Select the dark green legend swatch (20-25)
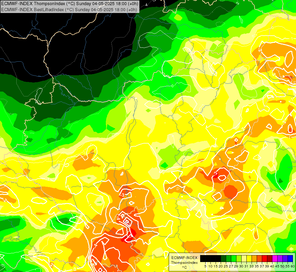 tap(223, 258)
